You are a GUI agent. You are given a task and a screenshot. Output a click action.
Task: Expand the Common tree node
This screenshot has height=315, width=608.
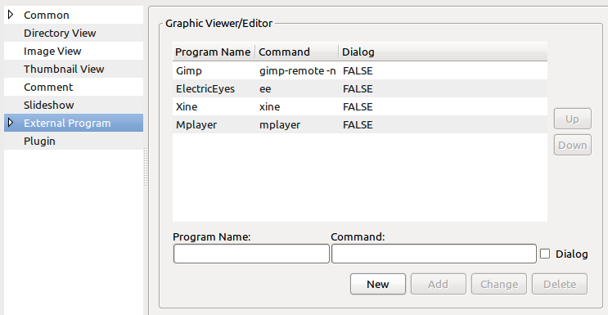pos(11,15)
